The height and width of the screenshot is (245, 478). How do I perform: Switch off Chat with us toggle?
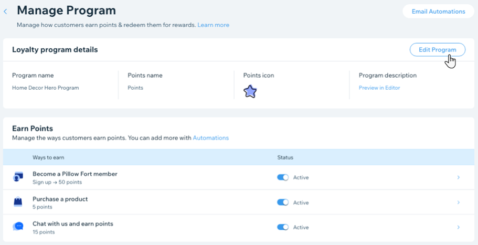click(283, 227)
